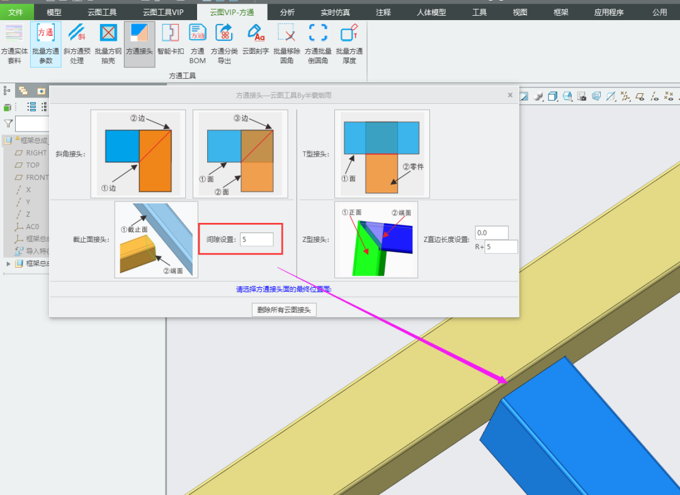Close the 方通接头 dialog
The image size is (680, 495).
click(x=510, y=95)
